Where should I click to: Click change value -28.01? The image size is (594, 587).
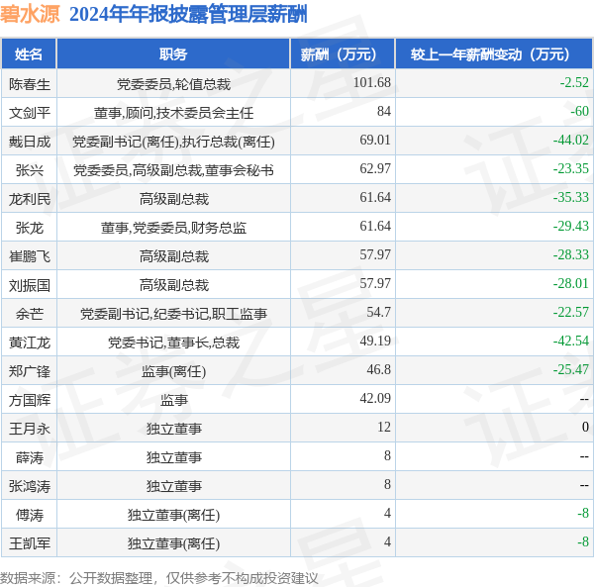point(571,283)
